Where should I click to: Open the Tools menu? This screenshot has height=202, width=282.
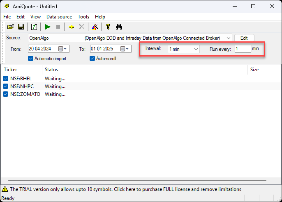tap(83, 17)
